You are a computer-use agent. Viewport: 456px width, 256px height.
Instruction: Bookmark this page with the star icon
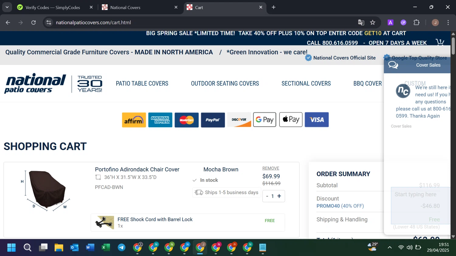(x=373, y=22)
